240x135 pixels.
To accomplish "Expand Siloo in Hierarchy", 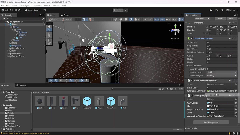I will [x=8, y=51].
